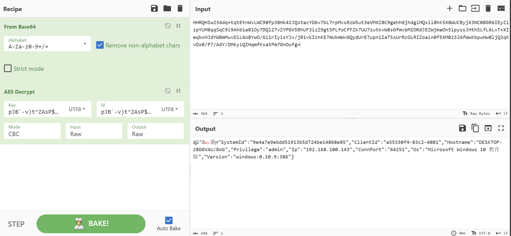Save output to file
Viewport: 511px width, 236px height.
(x=463, y=128)
